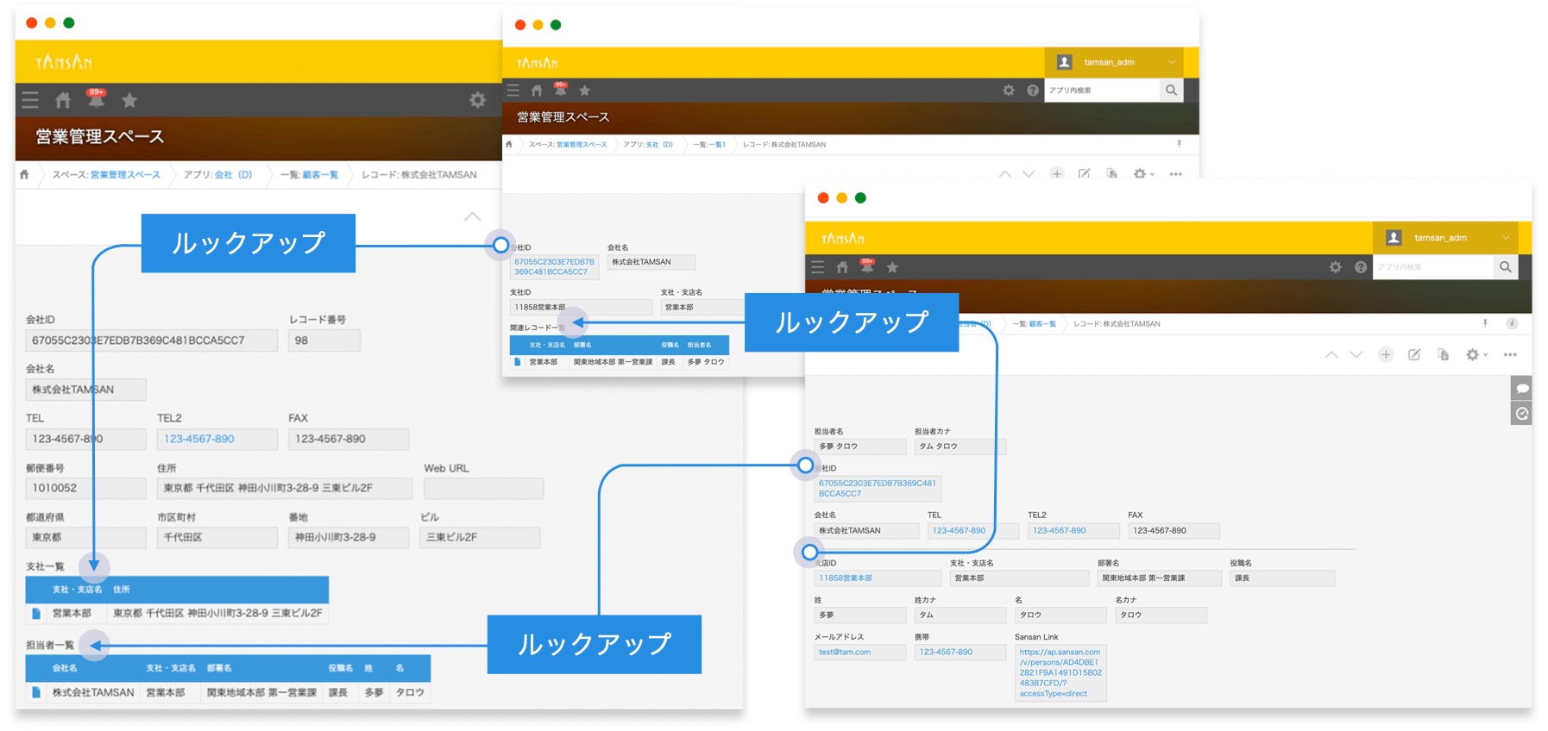The height and width of the screenshot is (731, 1548).
Task: Open the history icon below the comment bubble
Action: coord(1521,414)
